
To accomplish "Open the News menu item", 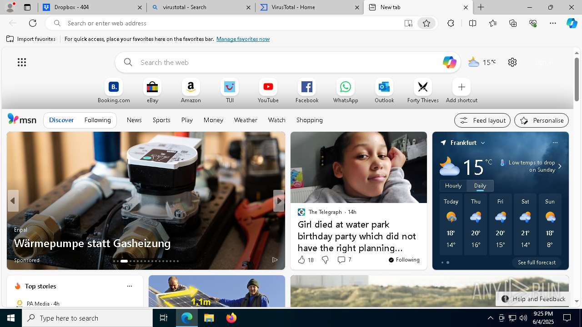I will coord(134,120).
